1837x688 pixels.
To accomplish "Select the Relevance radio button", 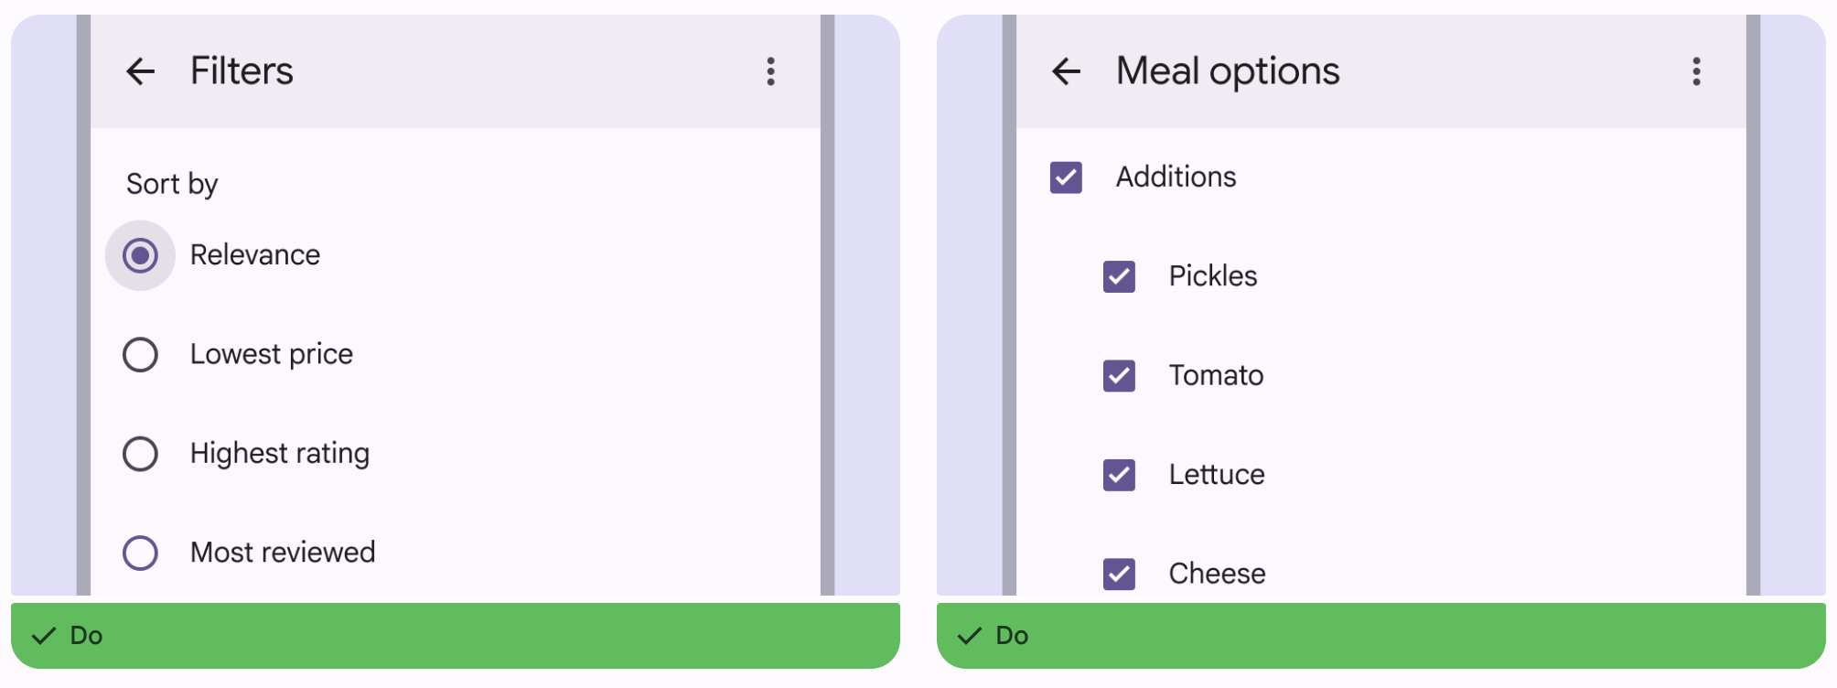I will coord(140,255).
